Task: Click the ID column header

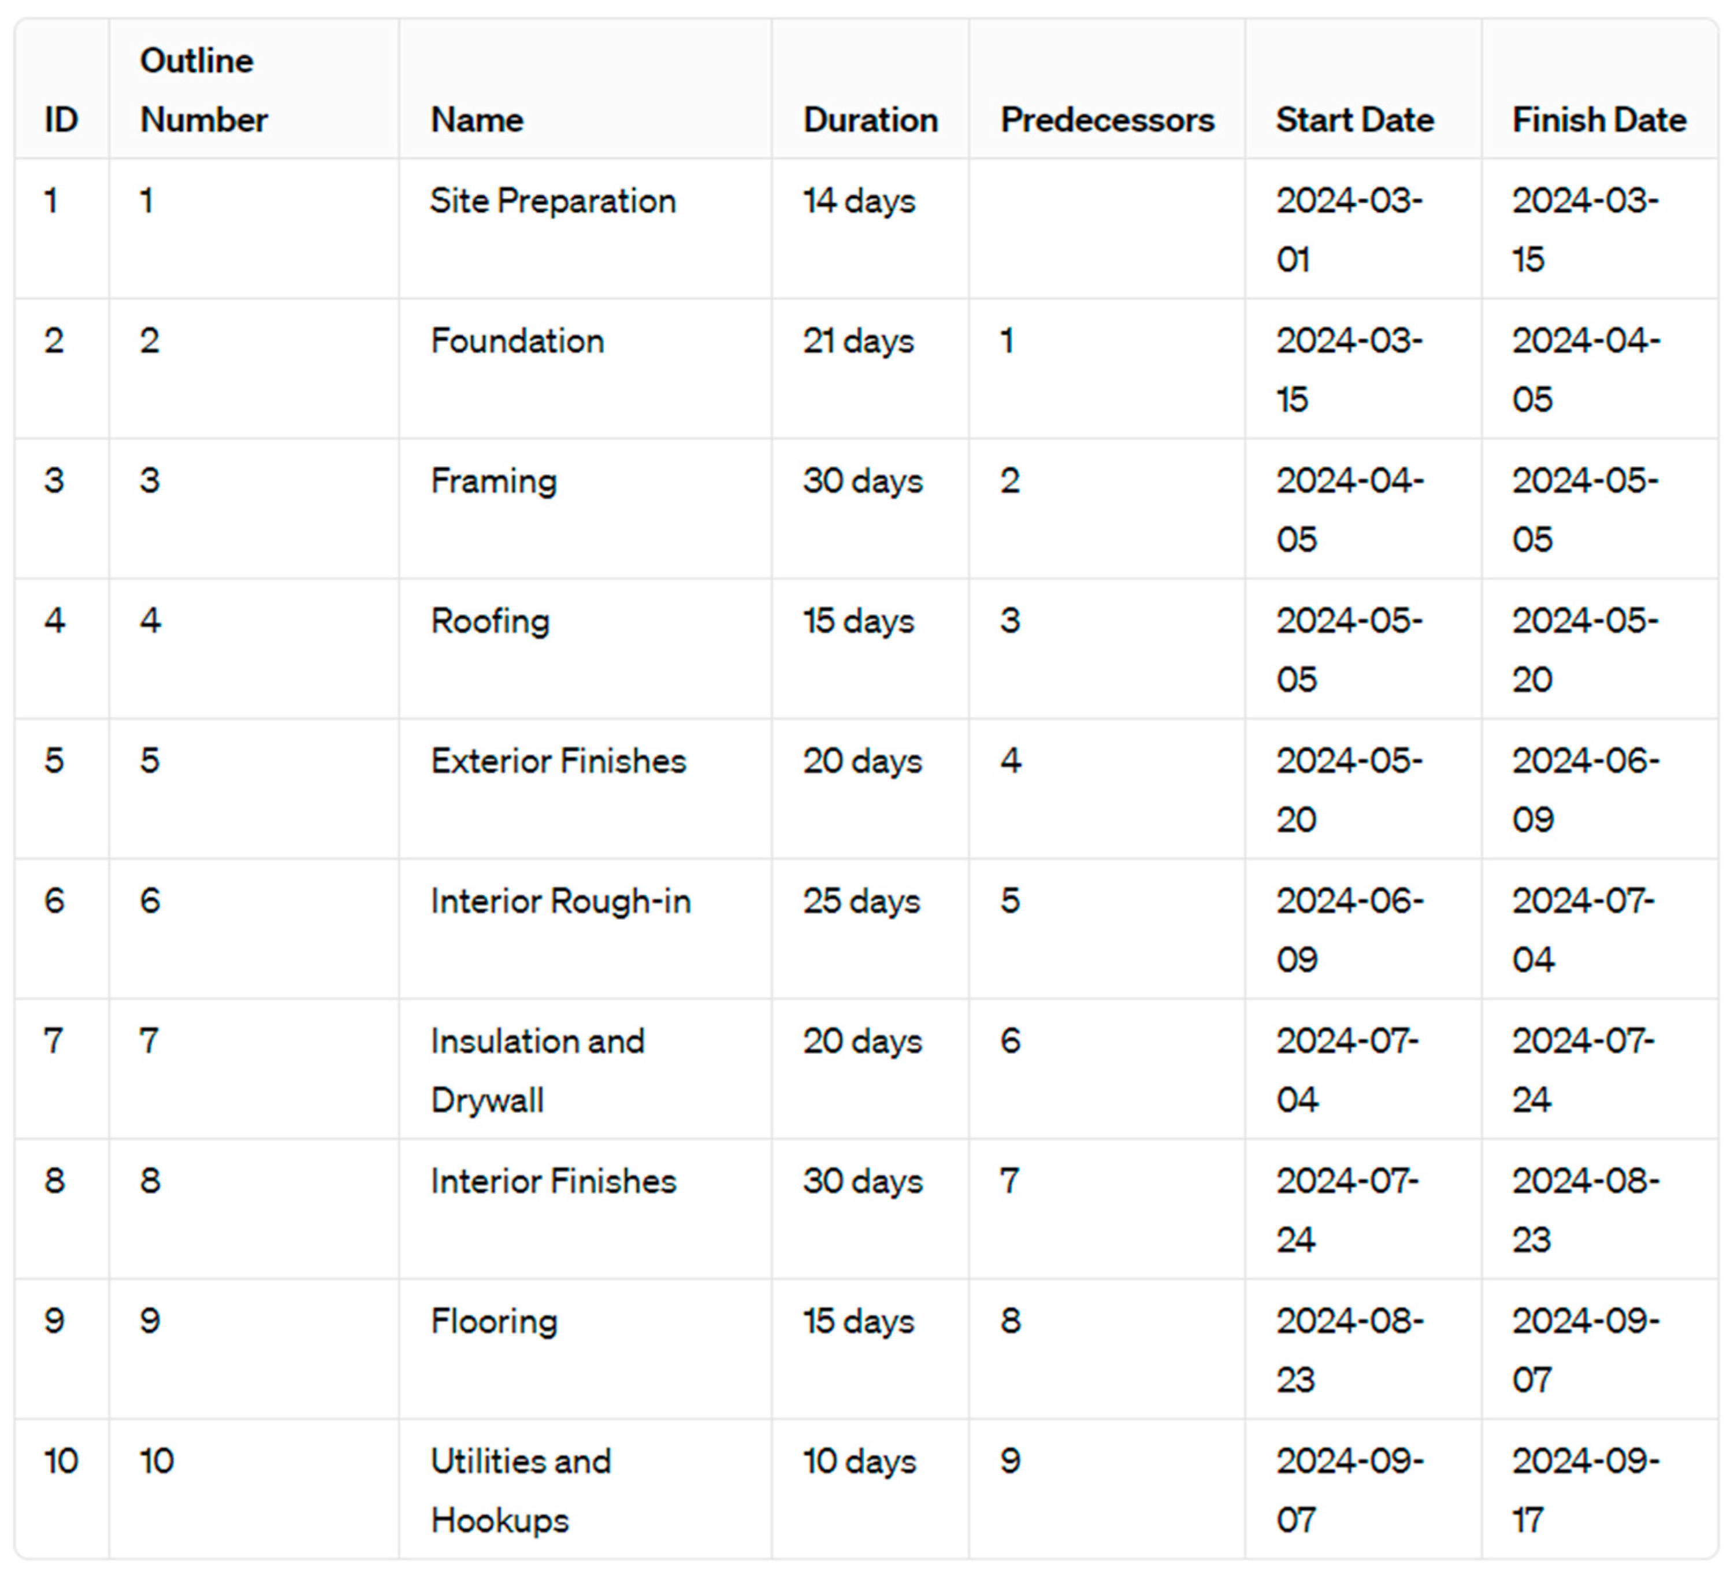Action: (x=61, y=120)
